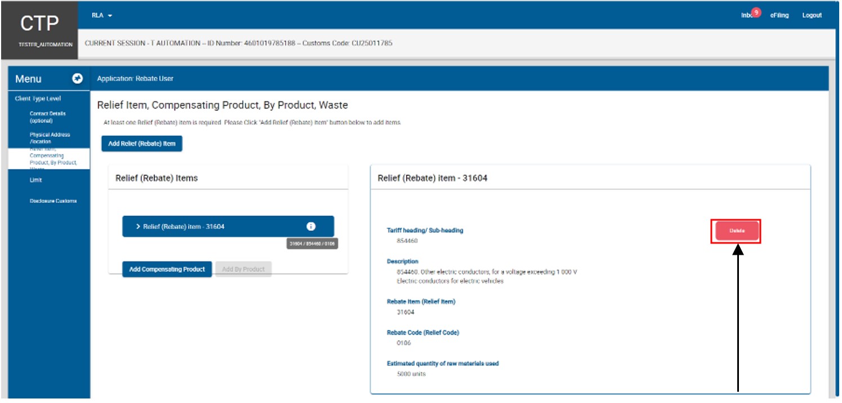Viewport: 842px width, 403px height.
Task: Click the 31604 / 854460 / 0106 tooltip tag
Action: click(312, 244)
